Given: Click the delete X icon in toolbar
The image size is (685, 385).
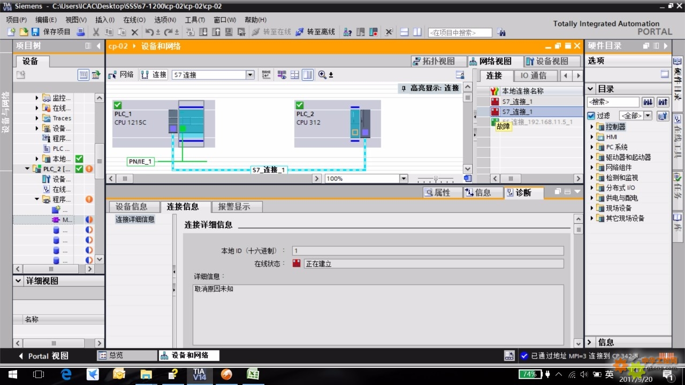Looking at the screenshot, I should (135, 32).
